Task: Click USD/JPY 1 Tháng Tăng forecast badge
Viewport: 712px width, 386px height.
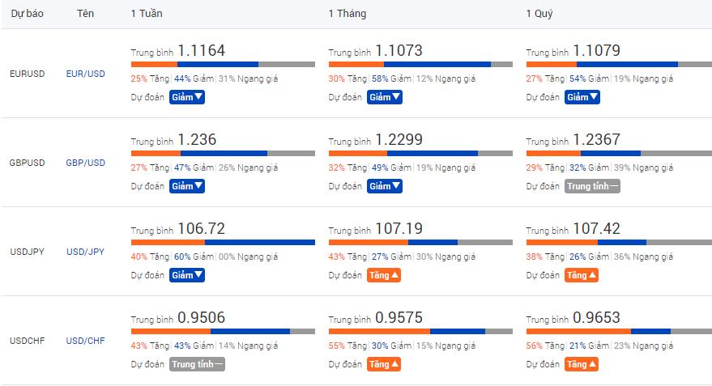Action: (x=384, y=275)
